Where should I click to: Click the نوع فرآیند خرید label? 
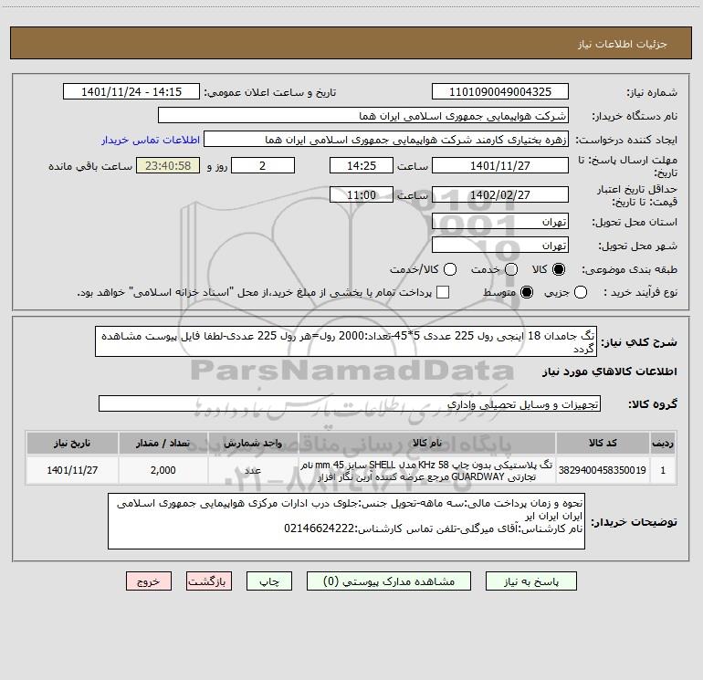pyautogui.click(x=640, y=293)
